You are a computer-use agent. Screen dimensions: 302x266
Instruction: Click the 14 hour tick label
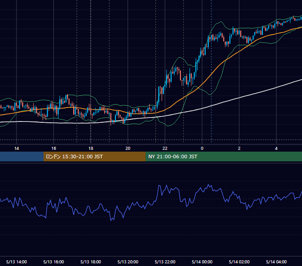16,149
